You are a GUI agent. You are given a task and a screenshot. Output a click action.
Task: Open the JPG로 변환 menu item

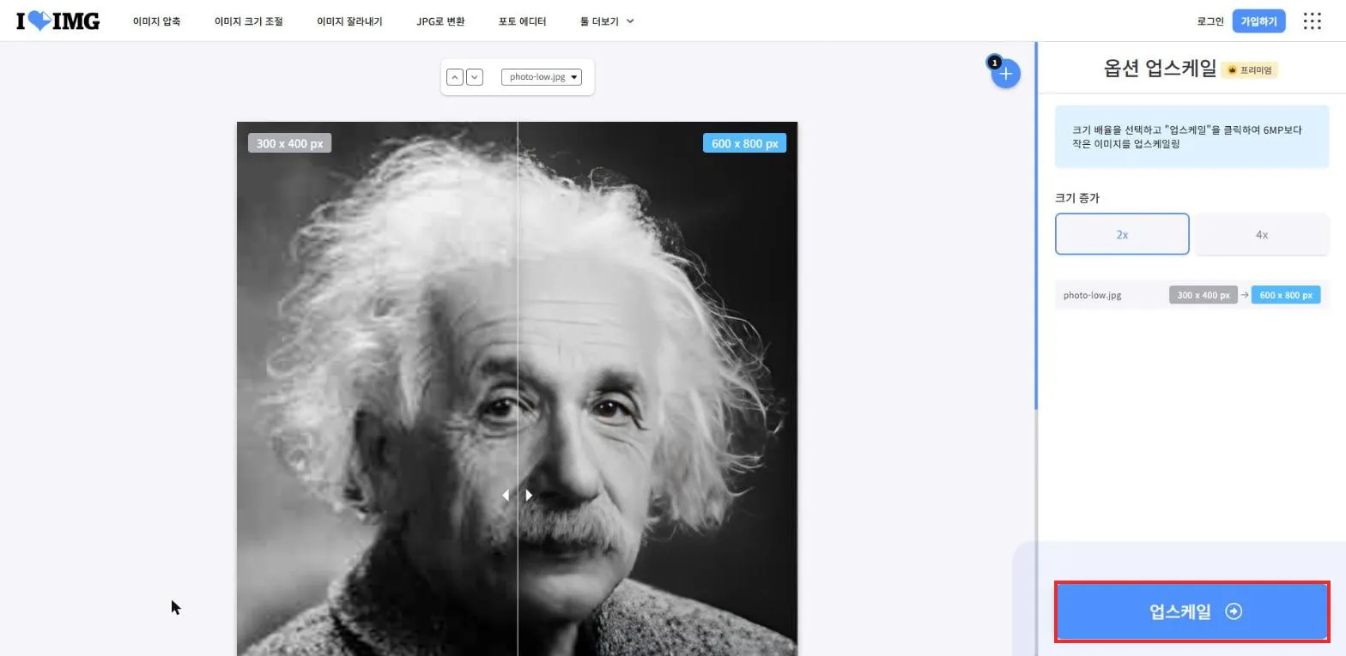[440, 21]
